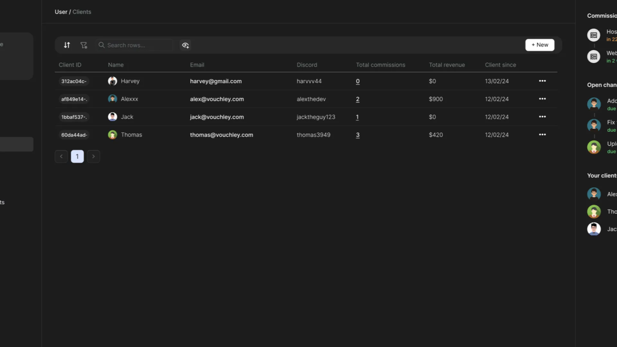Open more options menu for Alexxx

[x=542, y=99]
